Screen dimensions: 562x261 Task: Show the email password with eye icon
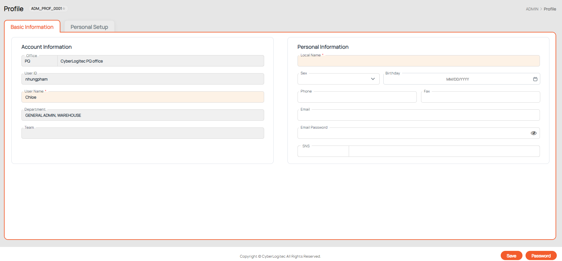click(x=534, y=133)
